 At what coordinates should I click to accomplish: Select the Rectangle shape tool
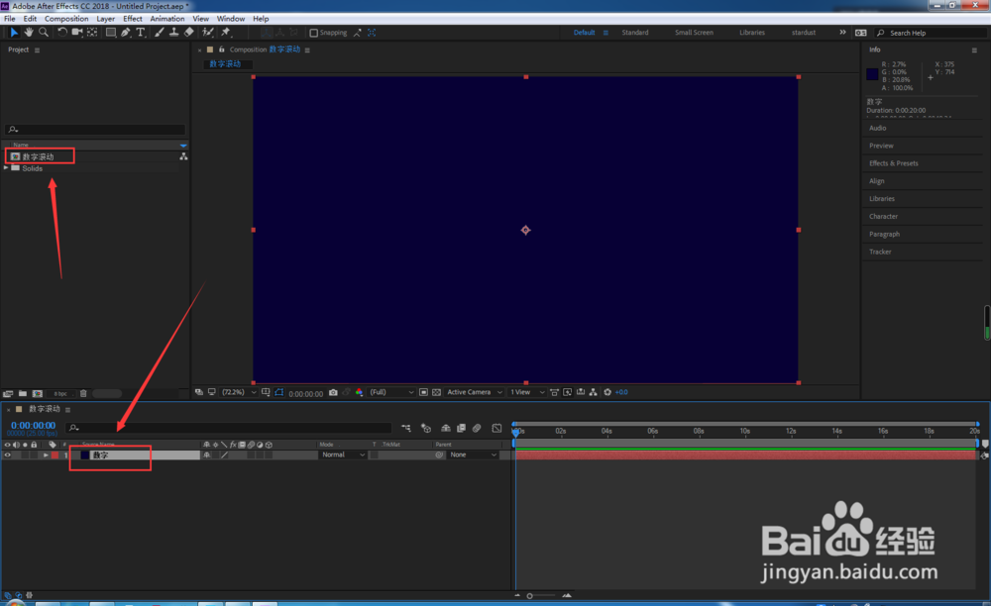[111, 33]
